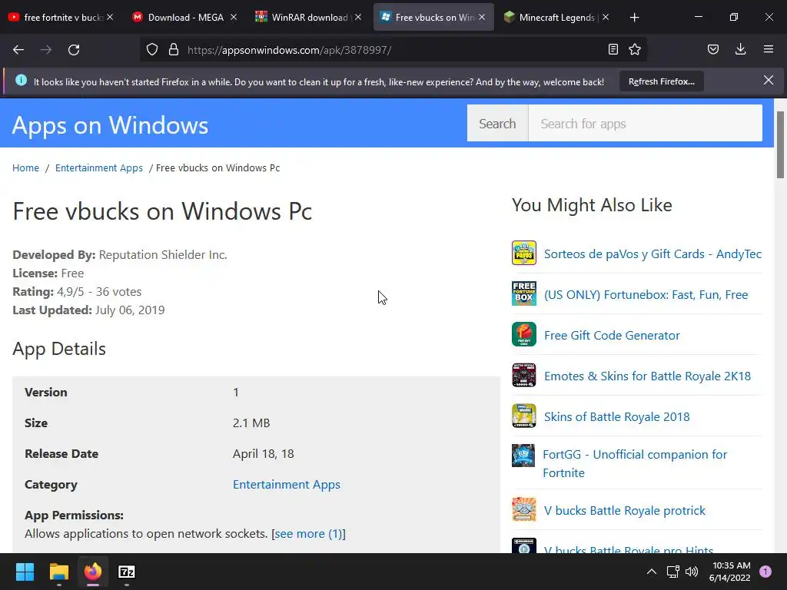Go to Home breadcrumb link
Viewport: 787px width, 590px height.
click(x=25, y=167)
